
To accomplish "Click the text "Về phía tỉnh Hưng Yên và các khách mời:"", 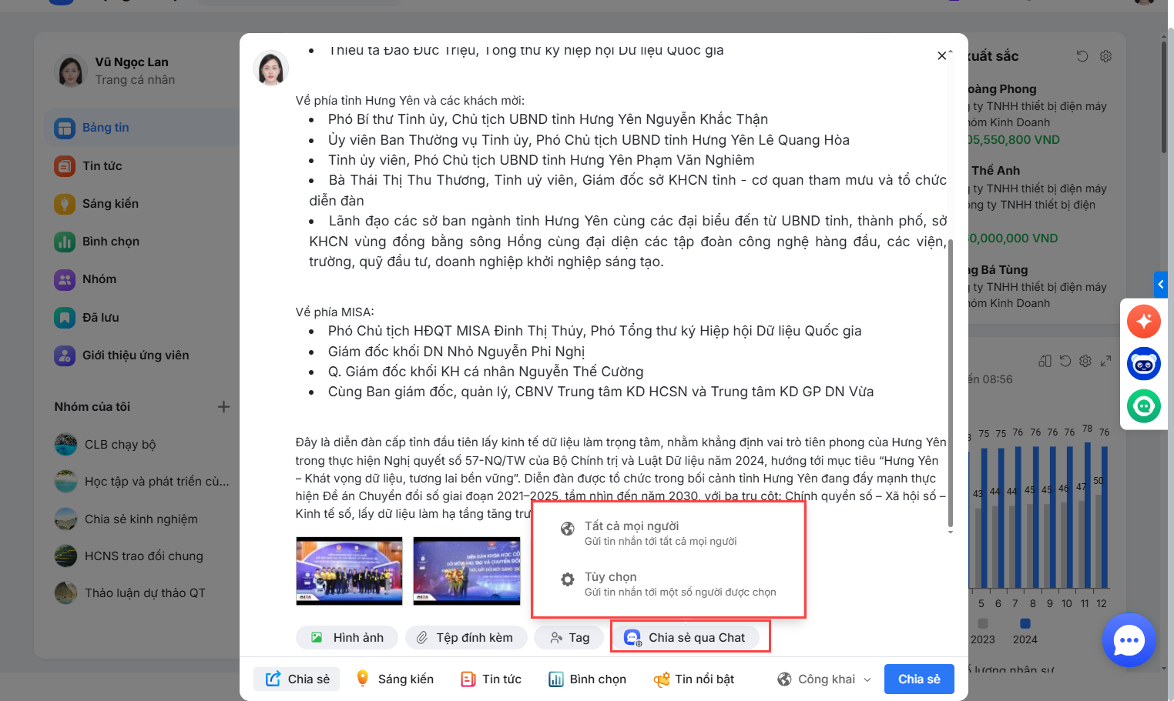I will click(410, 100).
